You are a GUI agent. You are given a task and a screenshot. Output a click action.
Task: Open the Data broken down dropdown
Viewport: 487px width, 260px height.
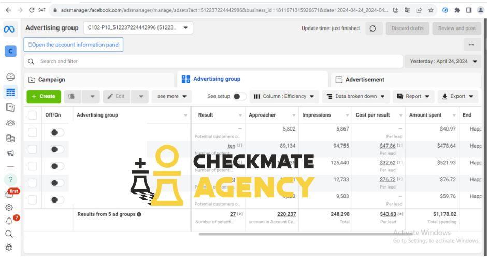[x=355, y=97]
